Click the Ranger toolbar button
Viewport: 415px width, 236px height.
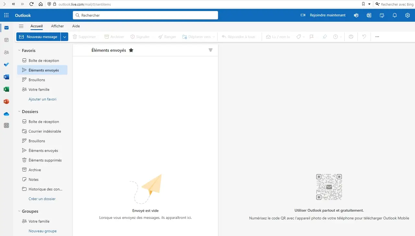tap(167, 37)
